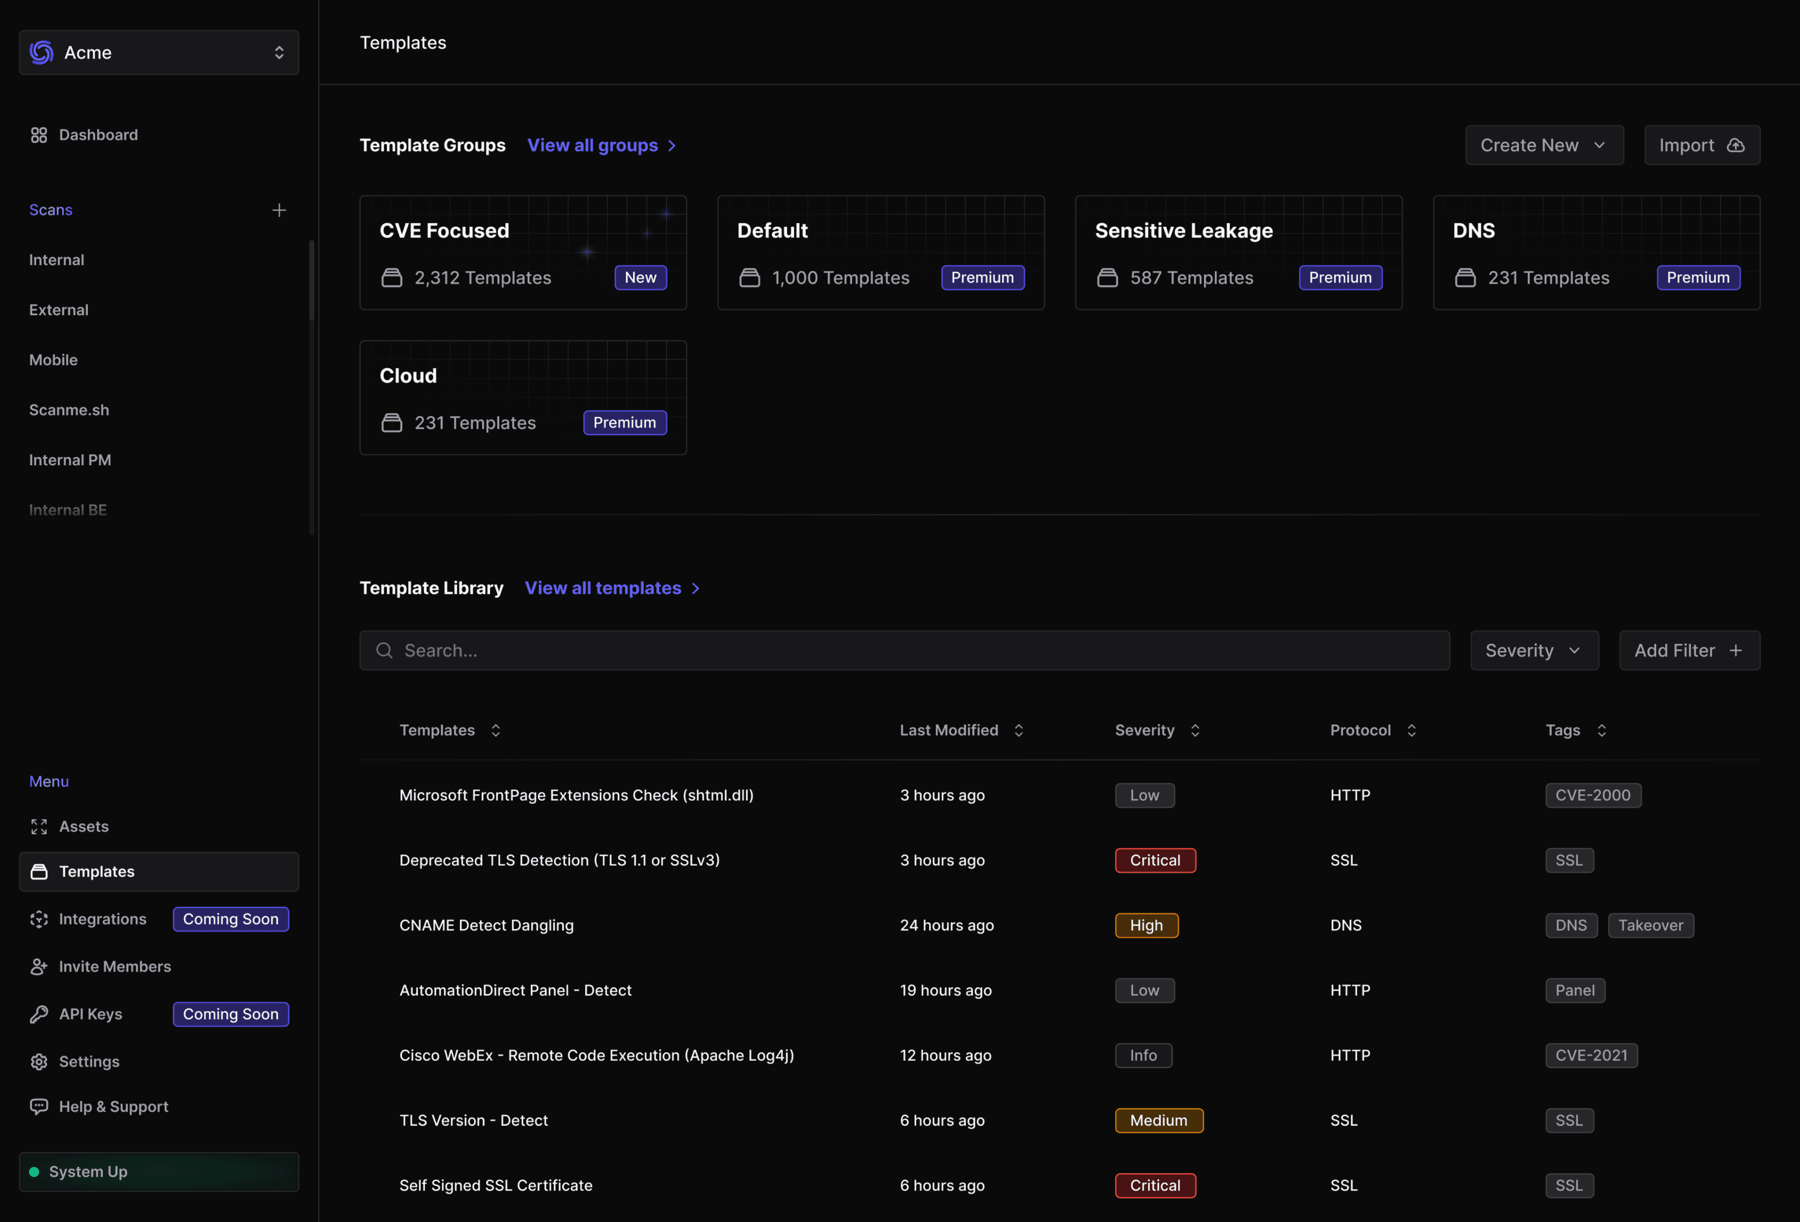
Task: Select Internal scan from sidebar
Action: click(56, 259)
